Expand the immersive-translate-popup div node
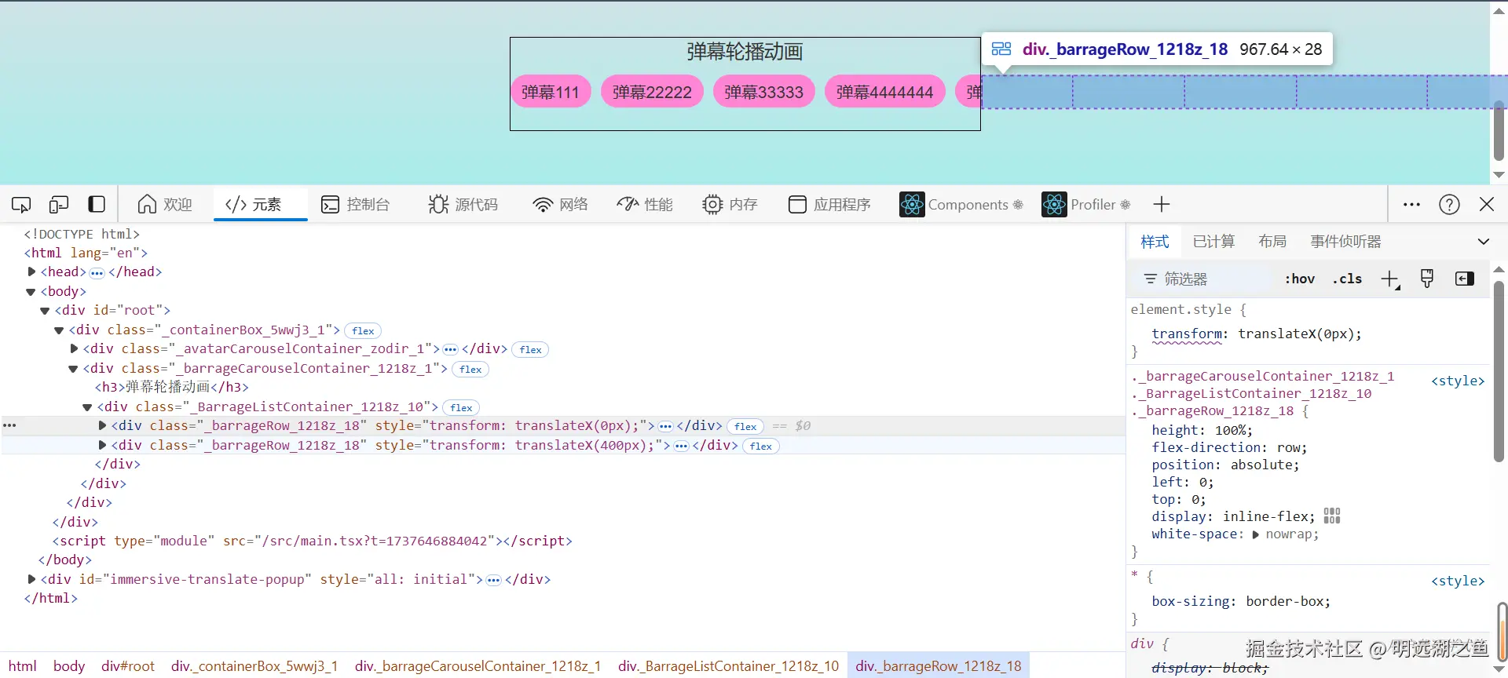The width and height of the screenshot is (1508, 678). 31,579
